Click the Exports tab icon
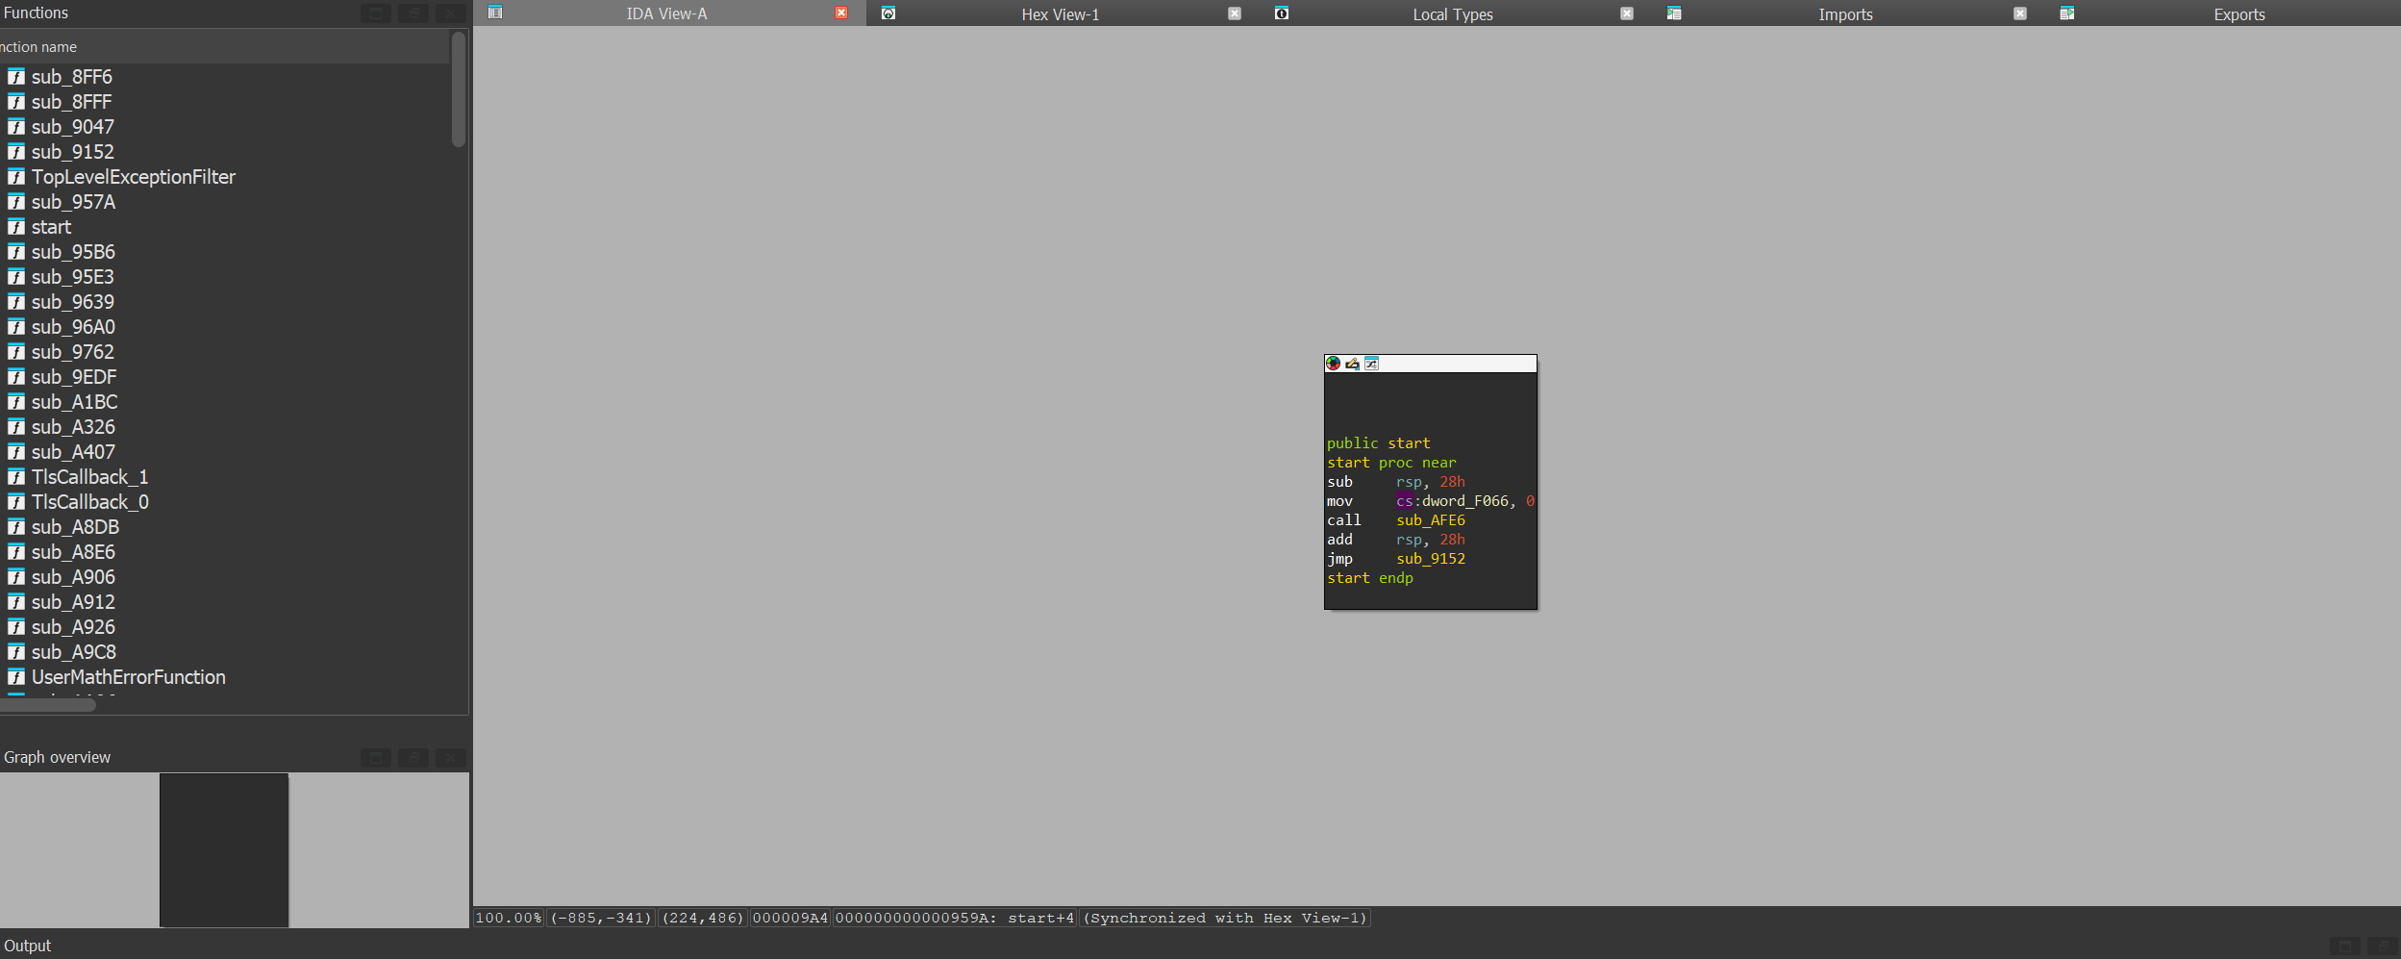Screen dimensions: 2401x959 click(2067, 13)
